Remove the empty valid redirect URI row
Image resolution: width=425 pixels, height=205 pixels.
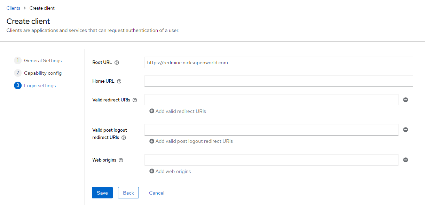tap(406, 100)
